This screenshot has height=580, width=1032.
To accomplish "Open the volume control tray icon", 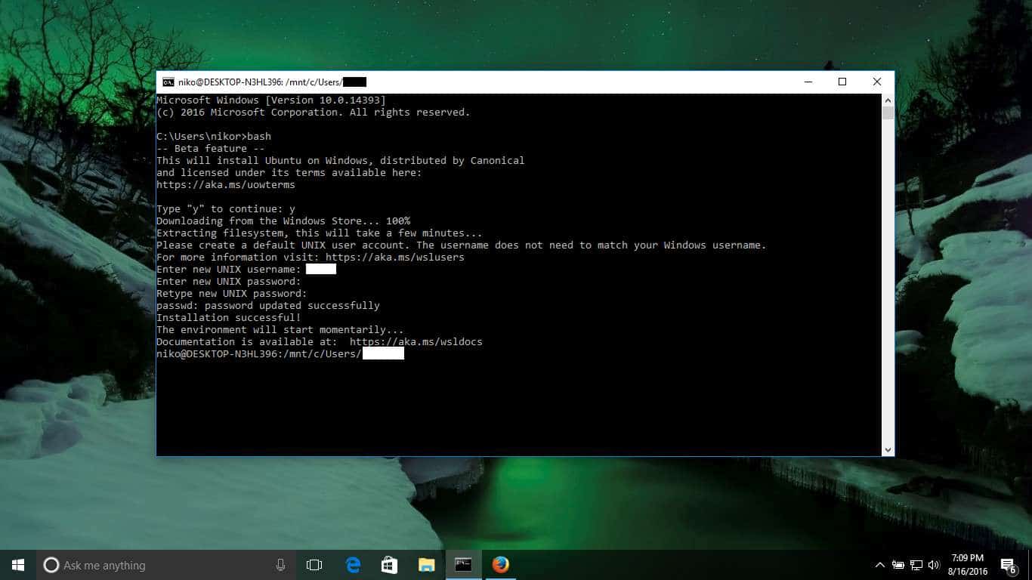I will [934, 565].
